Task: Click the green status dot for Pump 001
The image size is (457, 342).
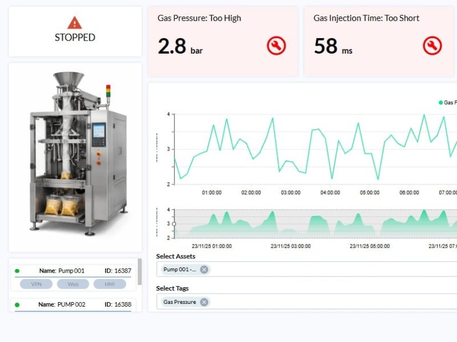Action: 17,271
